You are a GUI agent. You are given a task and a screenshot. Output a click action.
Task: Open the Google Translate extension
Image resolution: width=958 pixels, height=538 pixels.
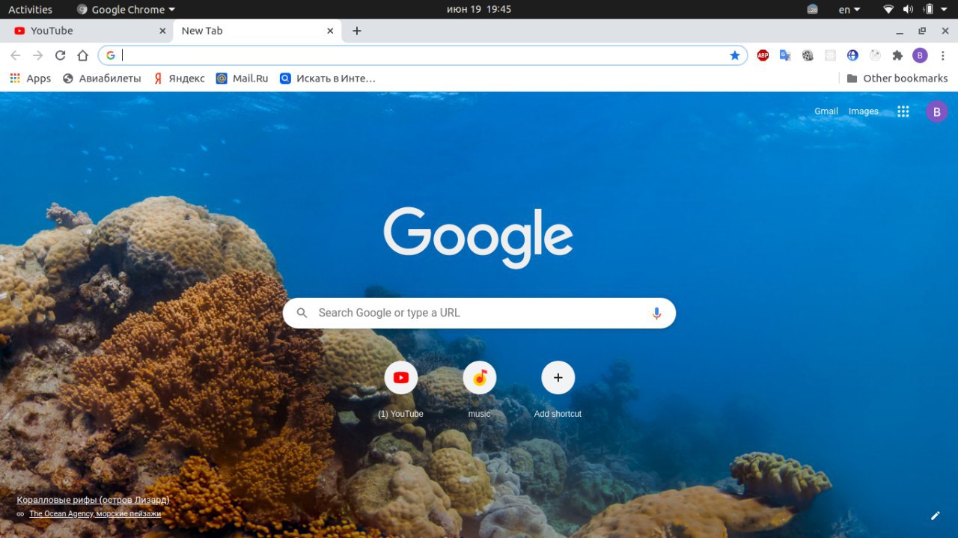[x=785, y=55]
